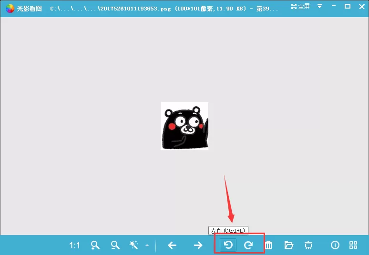Zoom in with the magnifier plus icon

tap(95, 245)
